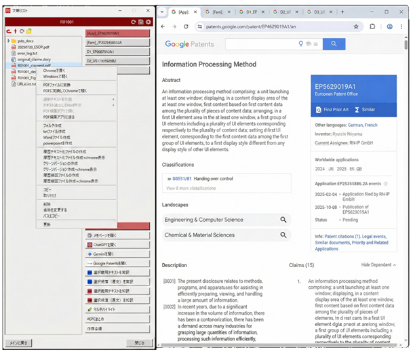Reload the Google Patents page

tap(185, 26)
